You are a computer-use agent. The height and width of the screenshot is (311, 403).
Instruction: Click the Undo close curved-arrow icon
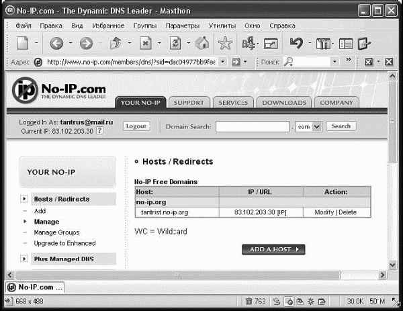tap(296, 43)
